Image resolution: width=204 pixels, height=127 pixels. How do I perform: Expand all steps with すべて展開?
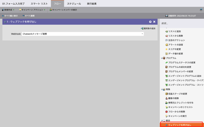[28, 16]
